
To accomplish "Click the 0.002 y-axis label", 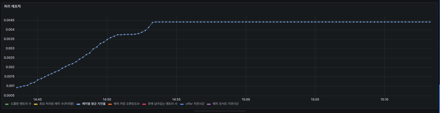I will pos(10,67).
